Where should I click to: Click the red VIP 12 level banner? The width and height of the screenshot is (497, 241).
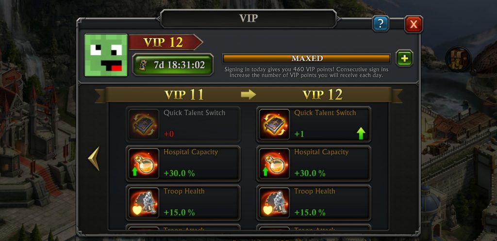[x=166, y=42]
